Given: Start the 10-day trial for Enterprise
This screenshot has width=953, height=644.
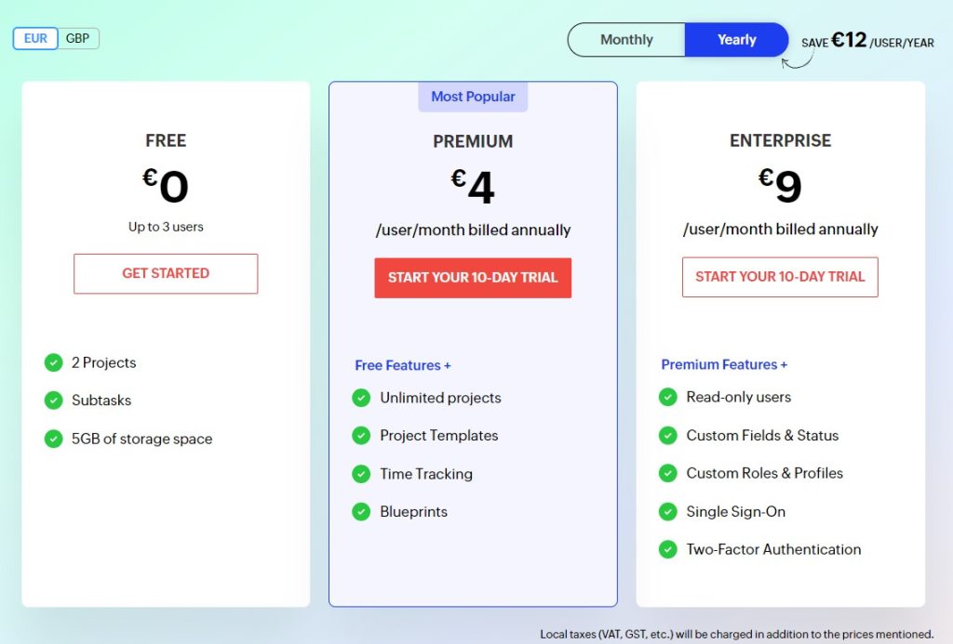Looking at the screenshot, I should (780, 277).
